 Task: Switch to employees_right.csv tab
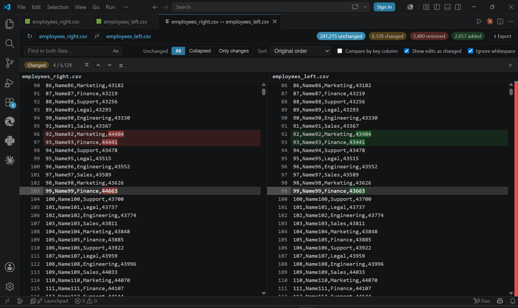55,22
